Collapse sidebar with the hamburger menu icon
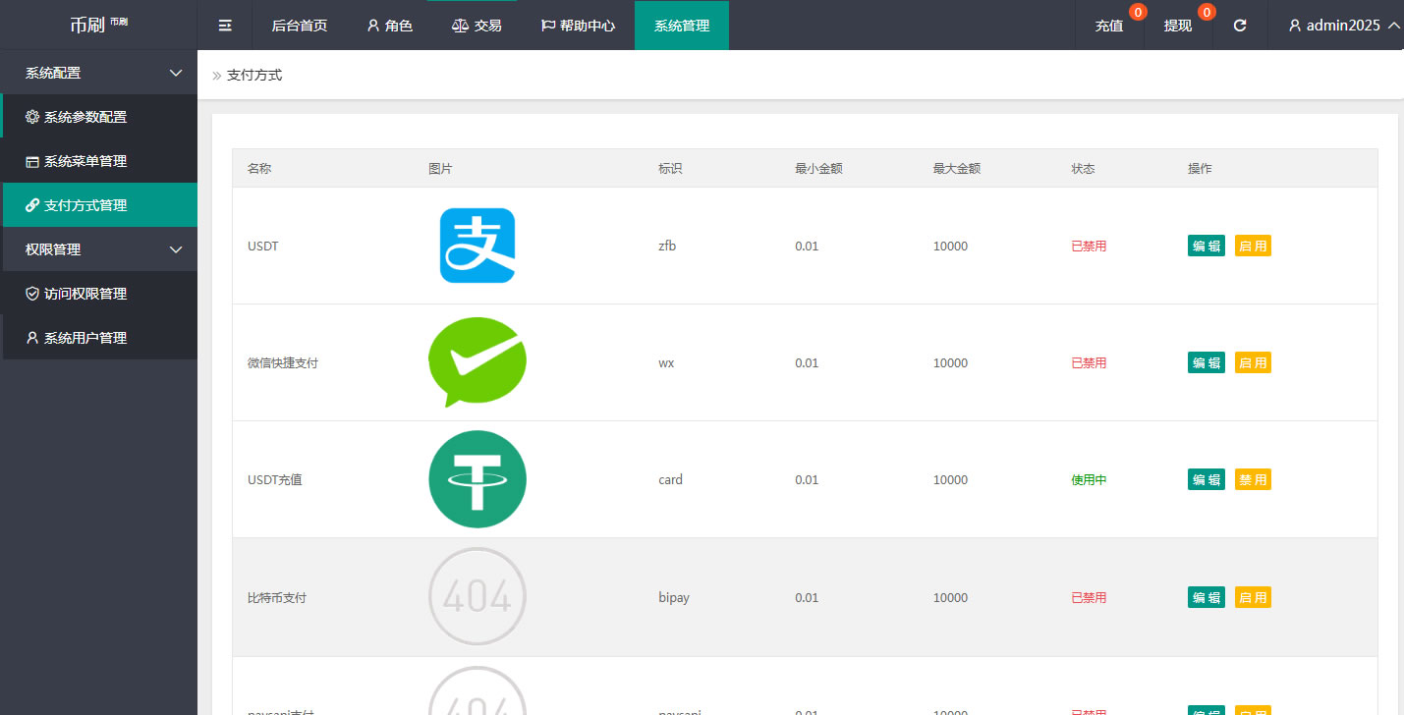The image size is (1404, 715). (x=225, y=26)
